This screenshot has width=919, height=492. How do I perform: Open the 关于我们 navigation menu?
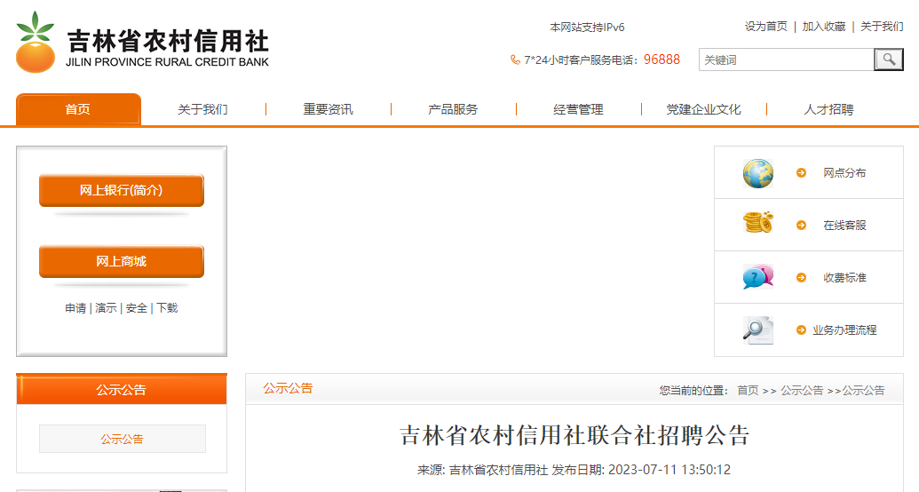click(202, 109)
